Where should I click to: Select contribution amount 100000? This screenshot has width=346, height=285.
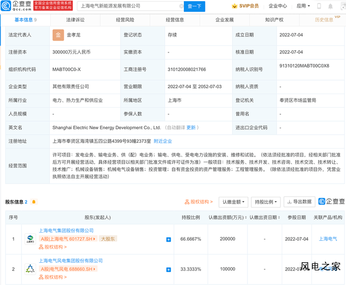tap(228, 269)
